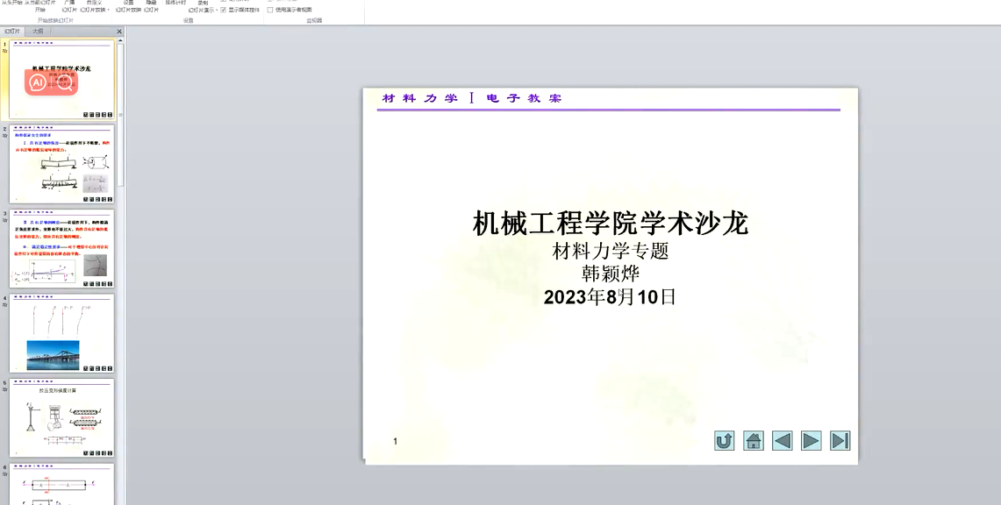Click the slide title 机械工程学院学术沙龙
1001x505 pixels.
(x=610, y=223)
